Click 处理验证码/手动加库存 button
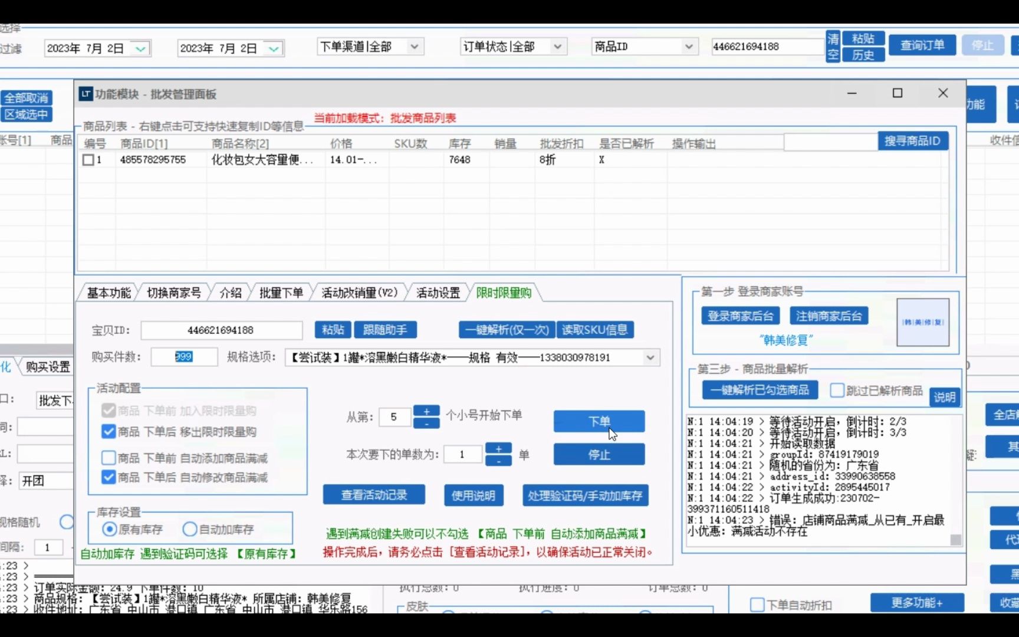This screenshot has width=1019, height=637. pyautogui.click(x=585, y=495)
